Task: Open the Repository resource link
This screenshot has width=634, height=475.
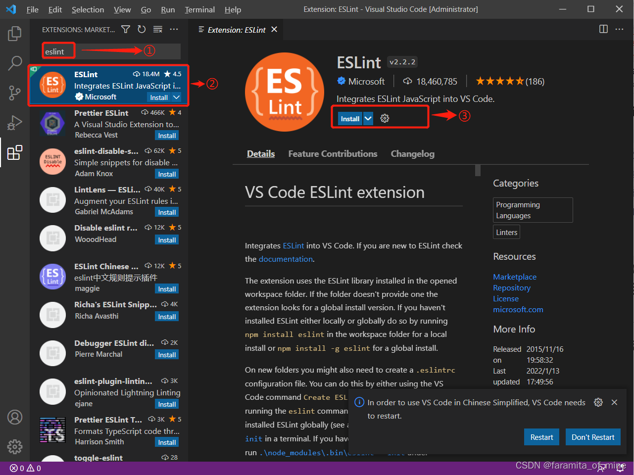Action: point(512,287)
